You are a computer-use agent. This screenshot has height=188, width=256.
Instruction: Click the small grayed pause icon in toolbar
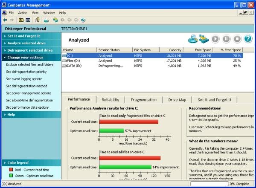pyautogui.click(x=70, y=20)
